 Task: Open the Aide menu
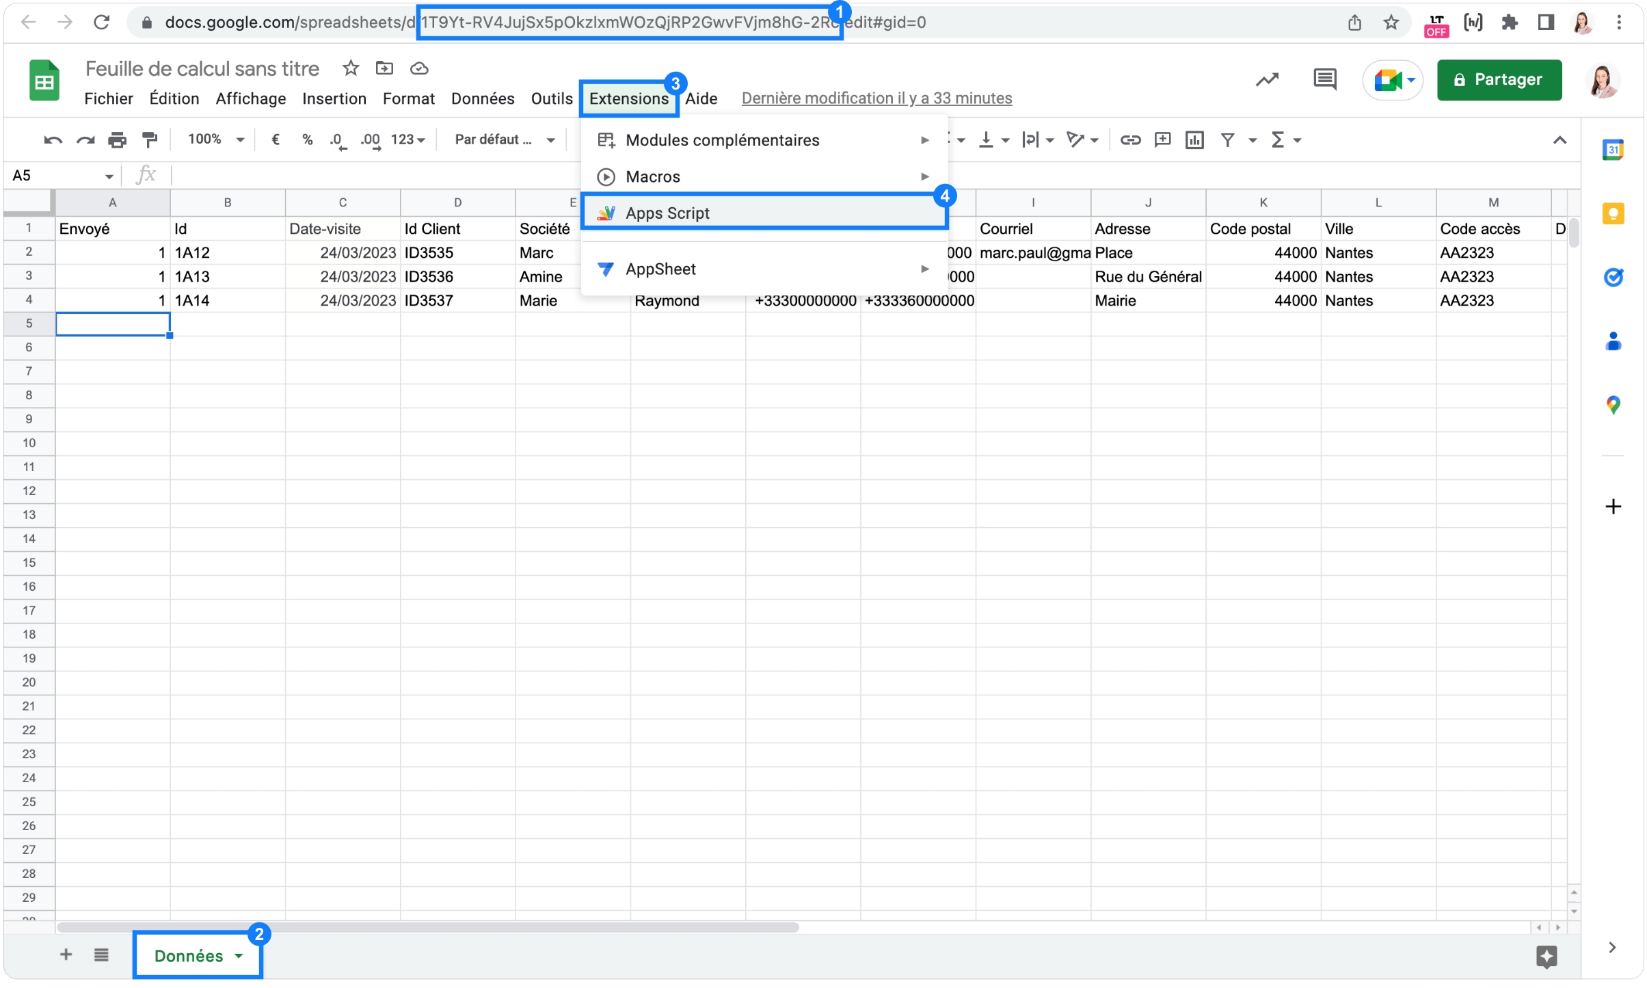coord(701,98)
